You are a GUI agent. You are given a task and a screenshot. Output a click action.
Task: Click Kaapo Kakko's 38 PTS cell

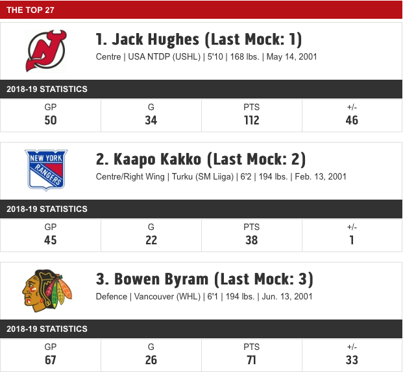(x=252, y=236)
